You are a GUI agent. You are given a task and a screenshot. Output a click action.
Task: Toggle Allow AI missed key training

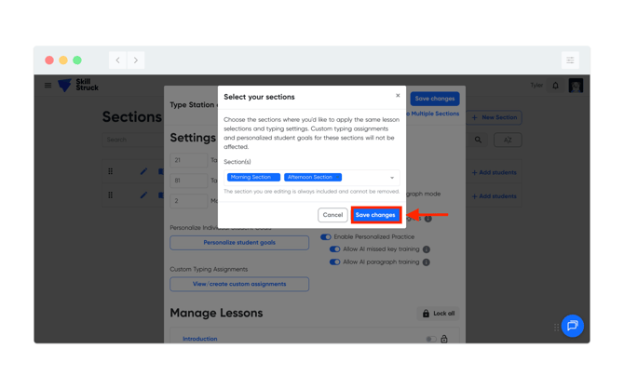(334, 249)
